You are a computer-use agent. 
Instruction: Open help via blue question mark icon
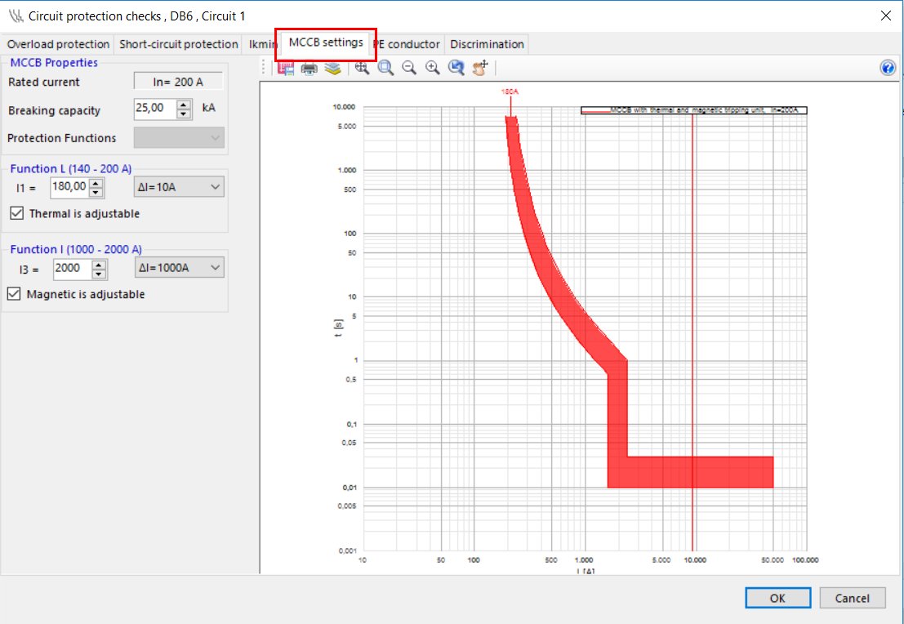[x=888, y=69]
